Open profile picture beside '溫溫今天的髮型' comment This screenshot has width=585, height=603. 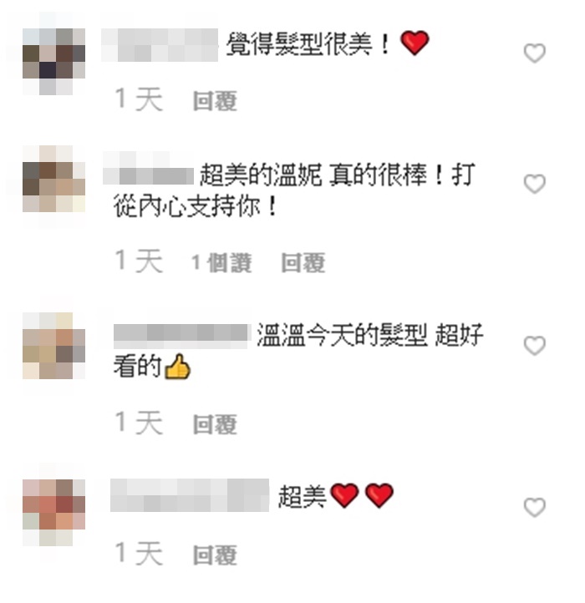[53, 346]
